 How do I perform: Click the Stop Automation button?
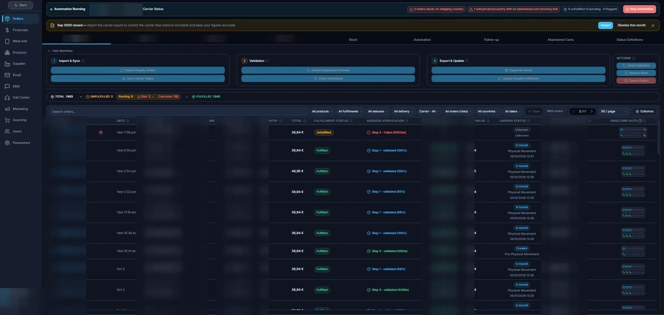pyautogui.click(x=639, y=9)
